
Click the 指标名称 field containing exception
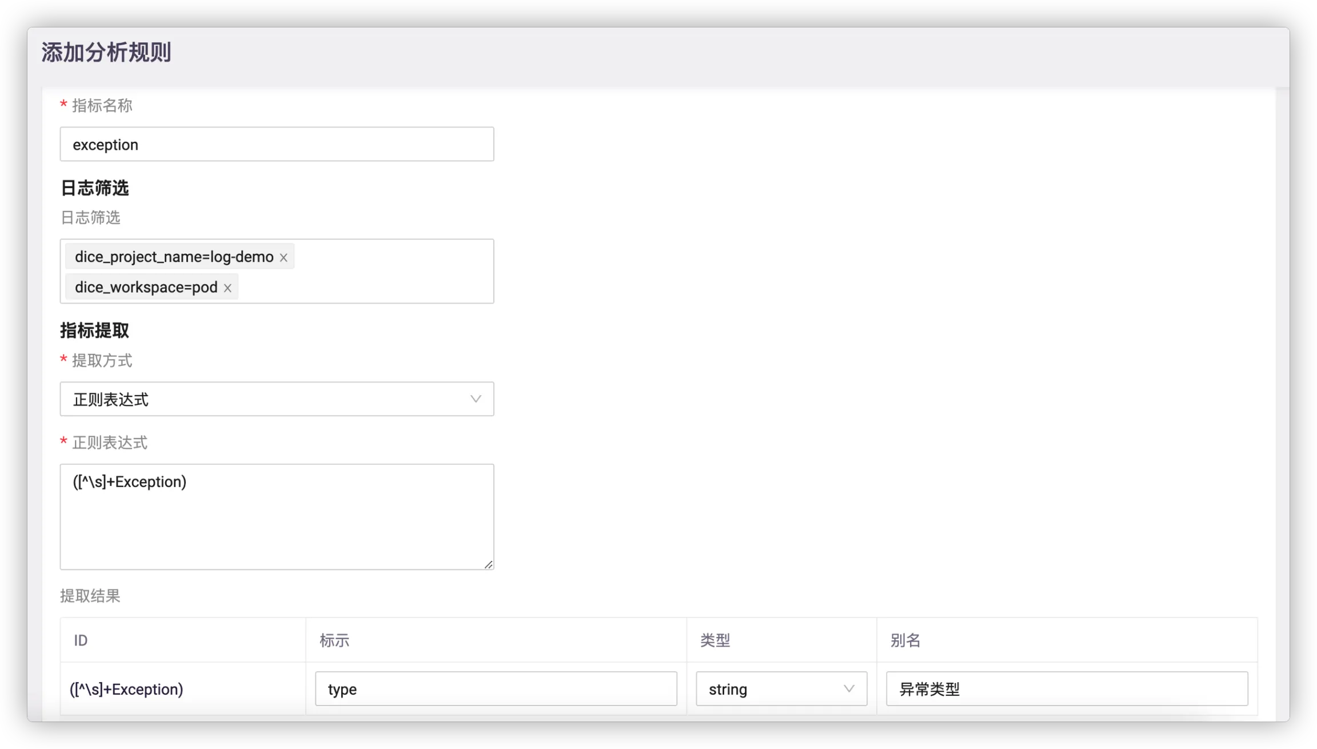click(x=277, y=145)
